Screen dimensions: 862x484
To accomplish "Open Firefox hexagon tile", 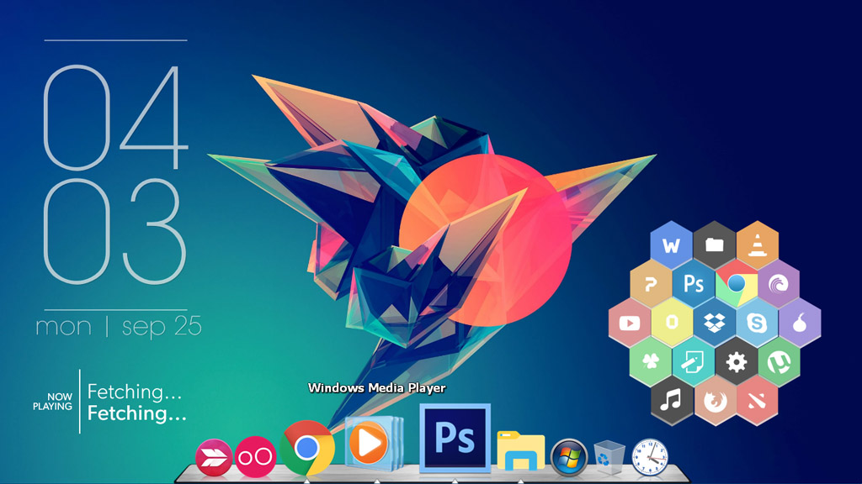I will (714, 400).
